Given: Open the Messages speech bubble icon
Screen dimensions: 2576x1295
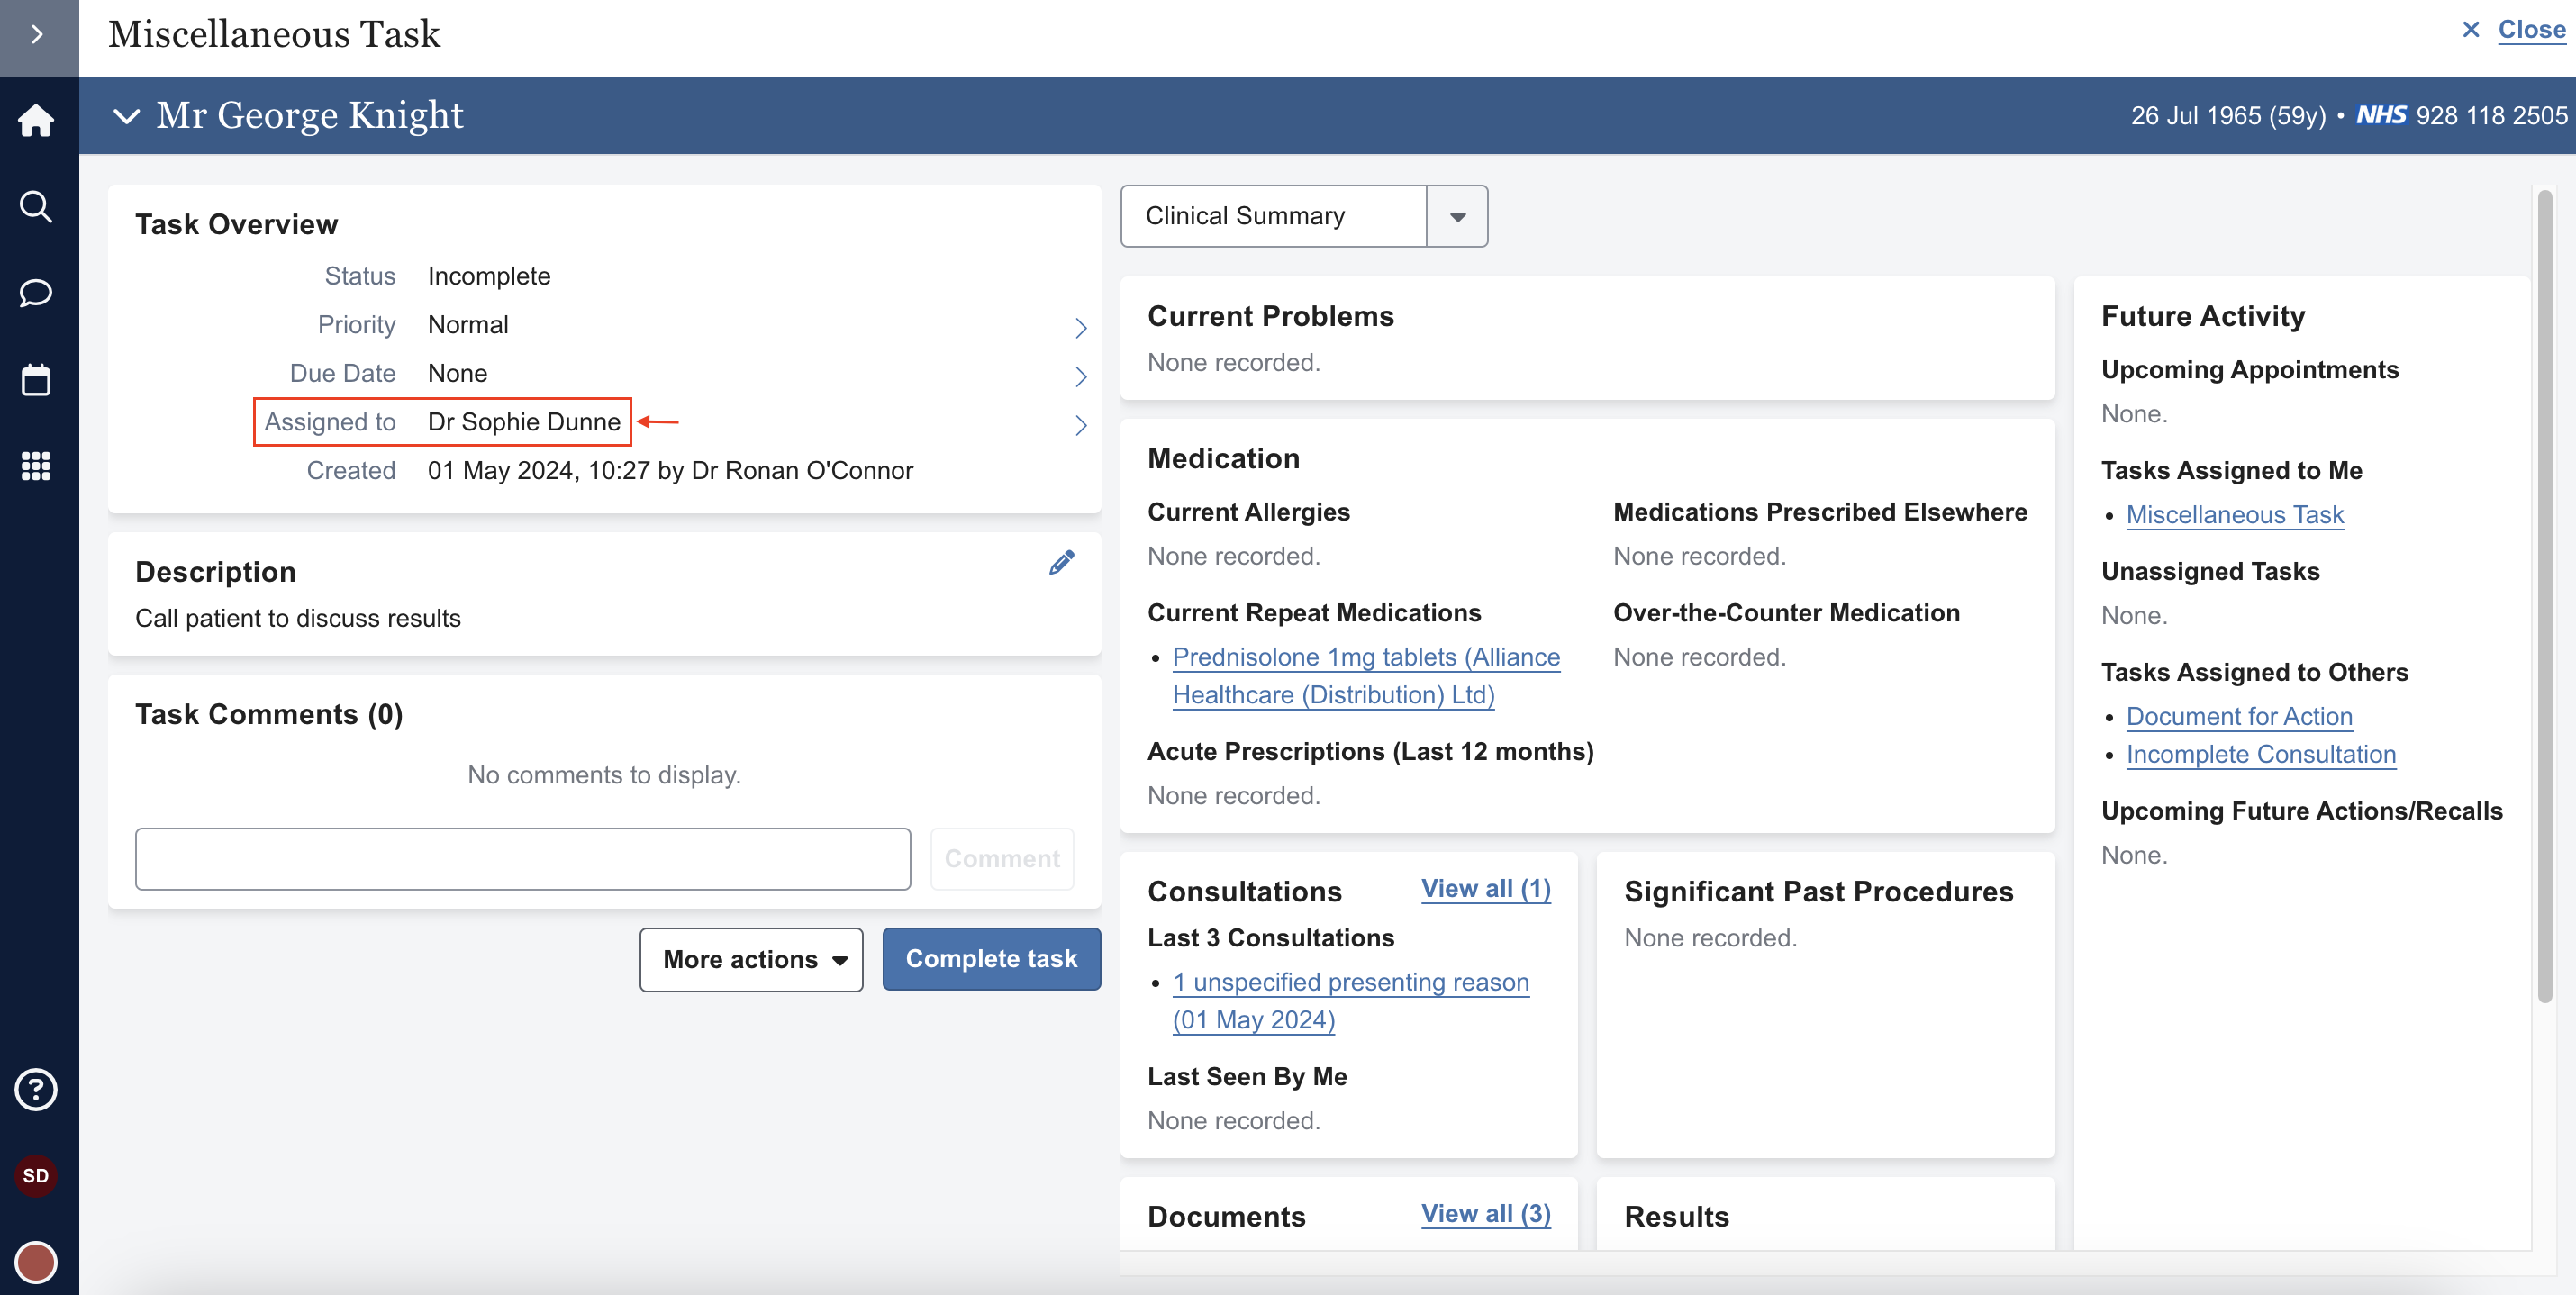Looking at the screenshot, I should click(x=36, y=293).
